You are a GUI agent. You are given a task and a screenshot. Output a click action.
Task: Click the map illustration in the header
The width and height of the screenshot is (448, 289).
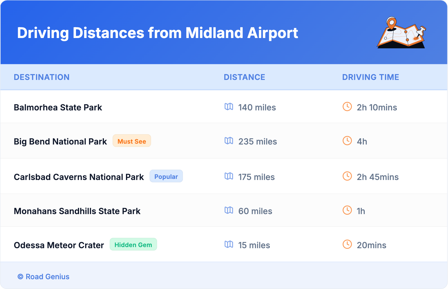pos(401,33)
